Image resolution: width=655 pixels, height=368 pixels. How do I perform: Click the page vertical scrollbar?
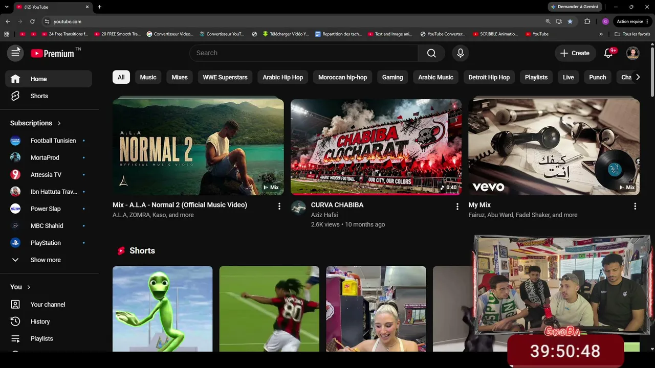tap(652, 72)
